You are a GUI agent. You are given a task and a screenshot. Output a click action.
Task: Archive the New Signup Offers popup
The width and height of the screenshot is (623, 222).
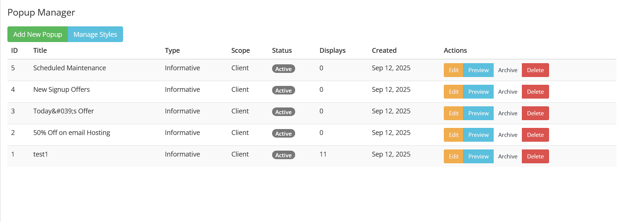507,92
